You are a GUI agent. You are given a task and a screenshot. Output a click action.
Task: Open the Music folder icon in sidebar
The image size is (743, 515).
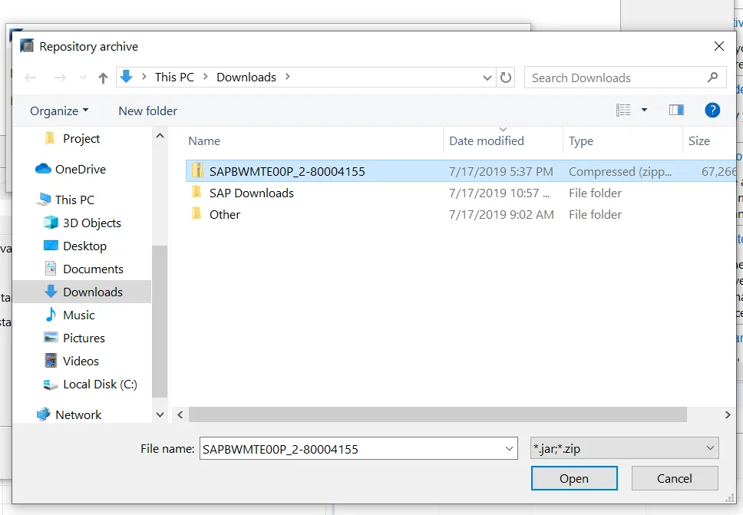point(49,315)
